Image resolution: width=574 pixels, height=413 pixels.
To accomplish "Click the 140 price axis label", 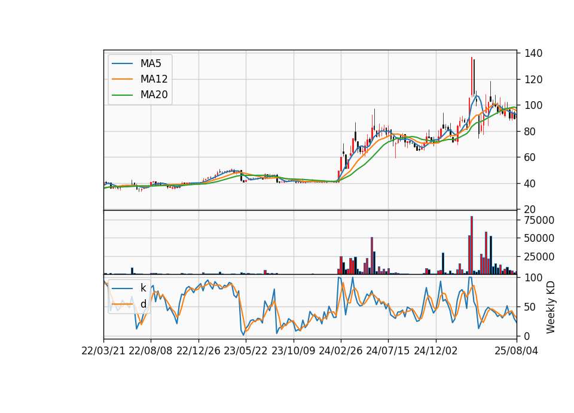I will pos(533,53).
